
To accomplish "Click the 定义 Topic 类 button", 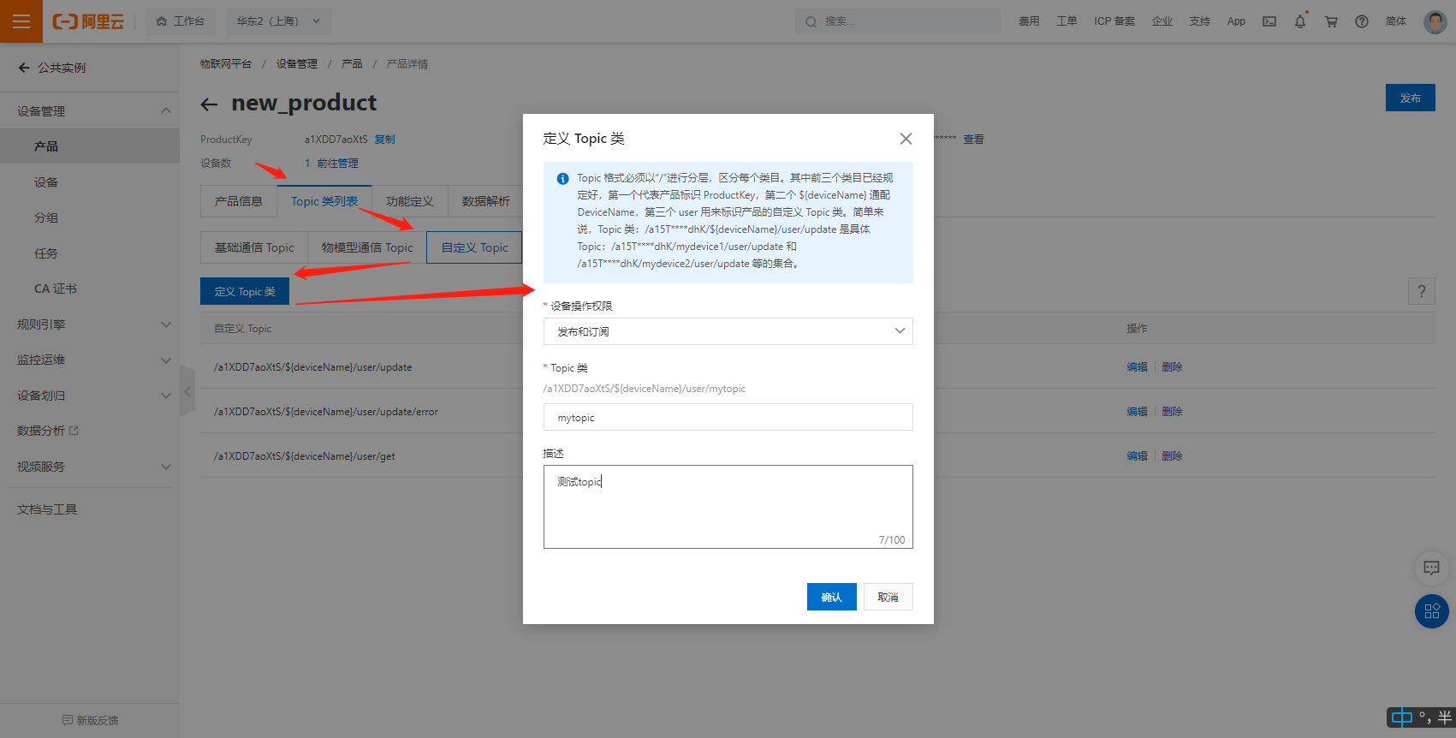I will [x=245, y=291].
